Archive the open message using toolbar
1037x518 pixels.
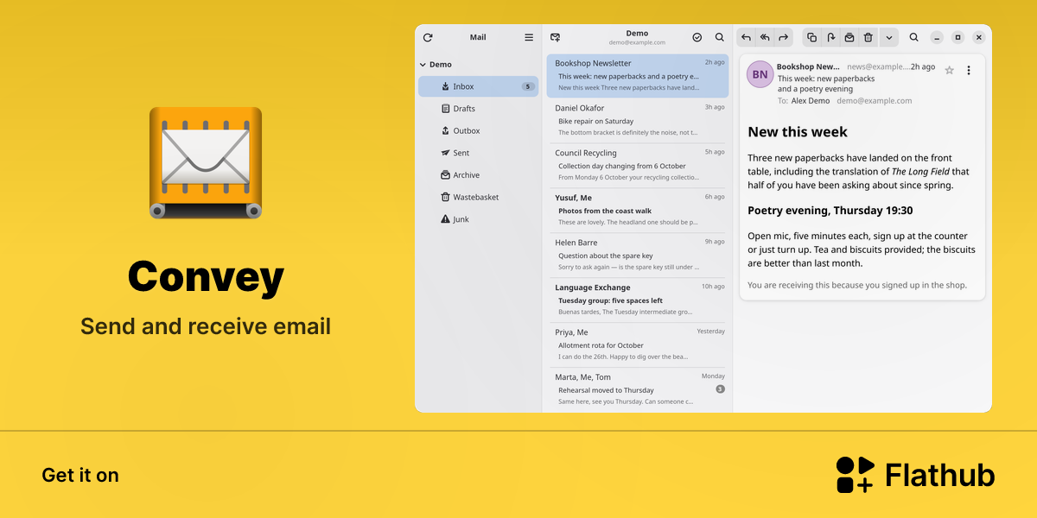point(849,37)
